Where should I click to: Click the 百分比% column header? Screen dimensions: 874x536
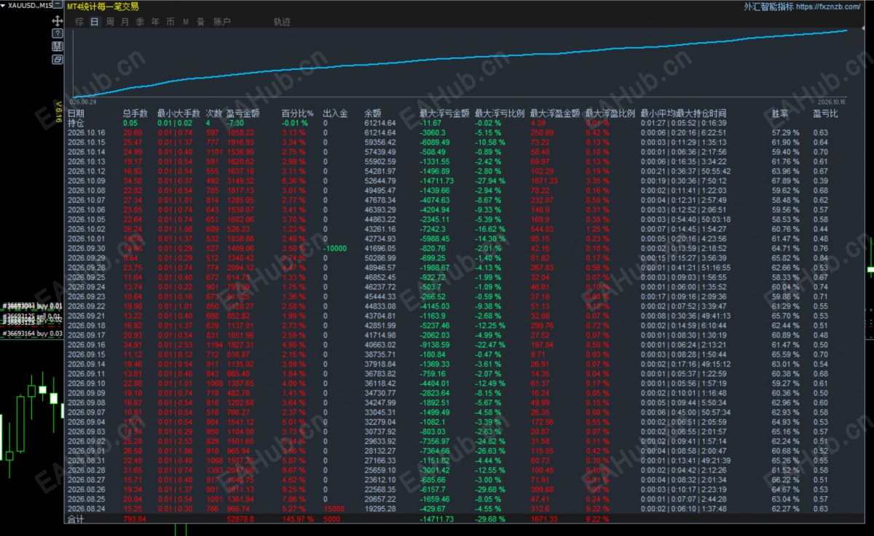(297, 113)
